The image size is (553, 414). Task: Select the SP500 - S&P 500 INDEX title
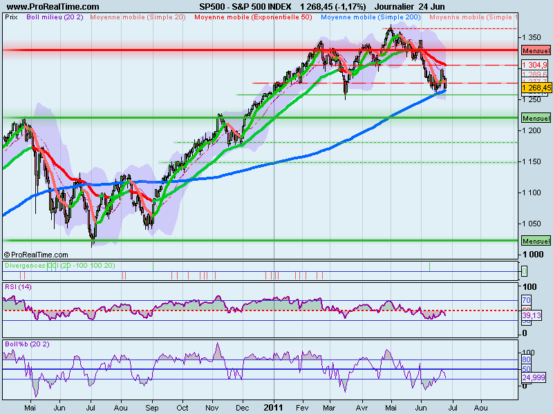tap(245, 6)
